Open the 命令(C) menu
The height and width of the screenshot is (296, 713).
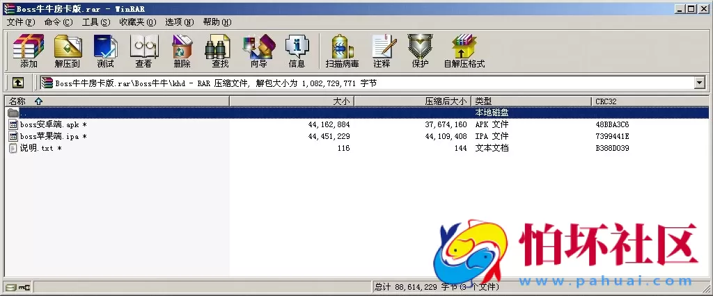(58, 22)
